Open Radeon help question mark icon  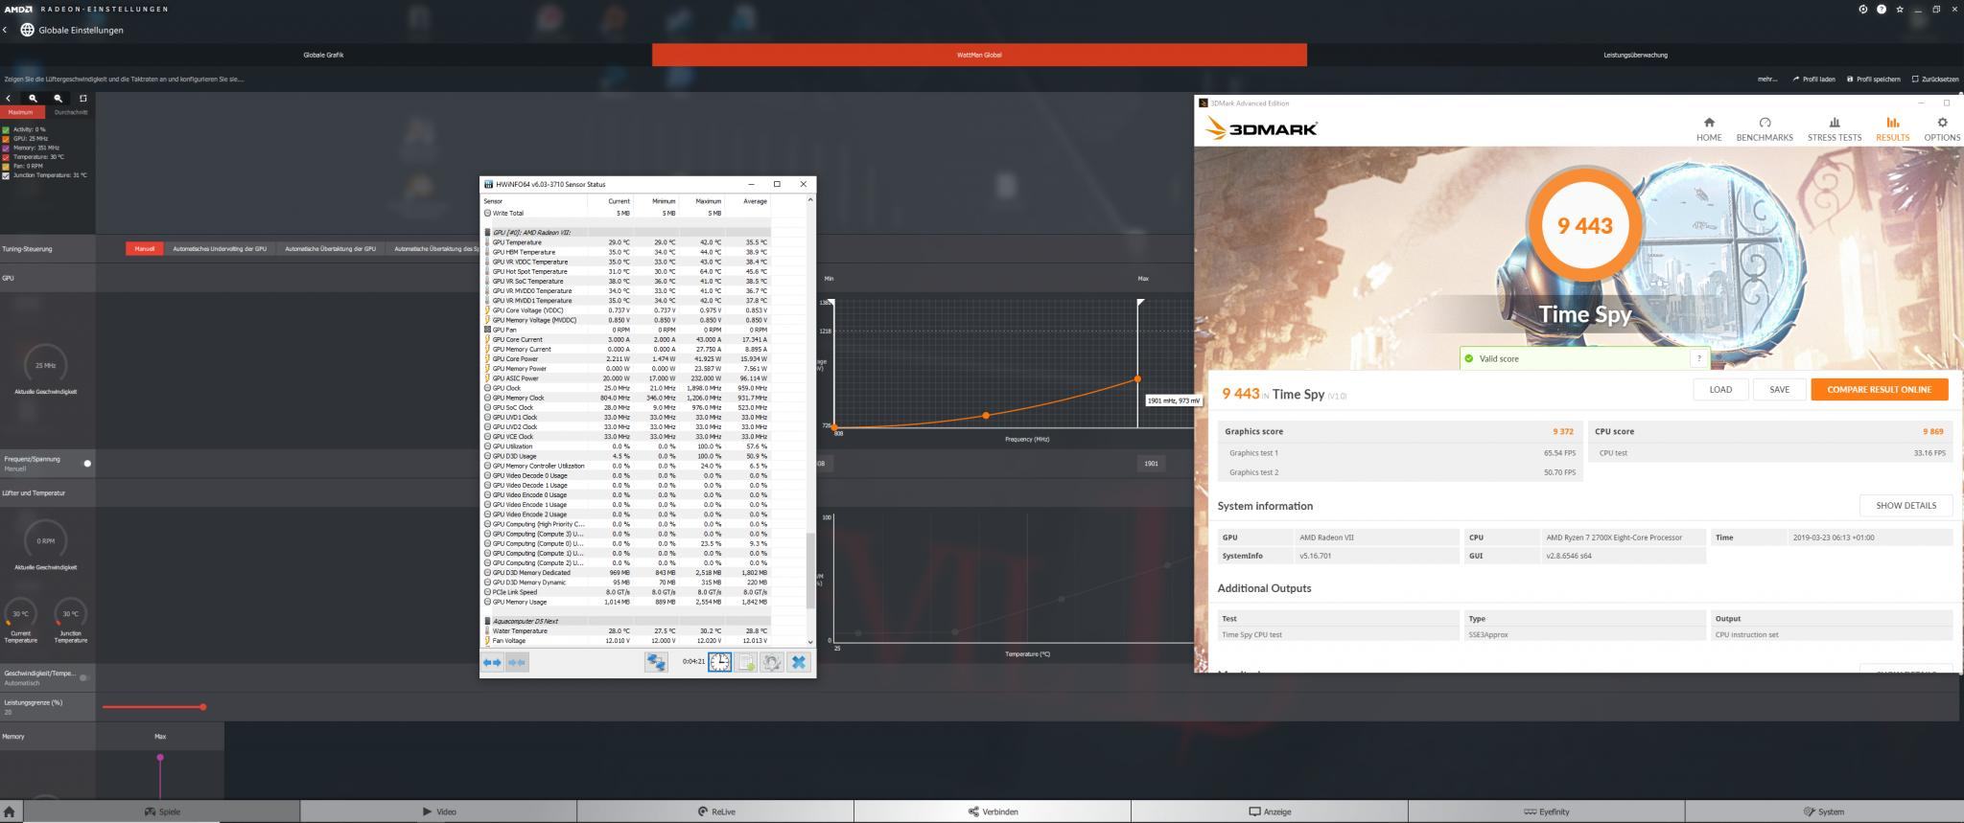click(1882, 10)
